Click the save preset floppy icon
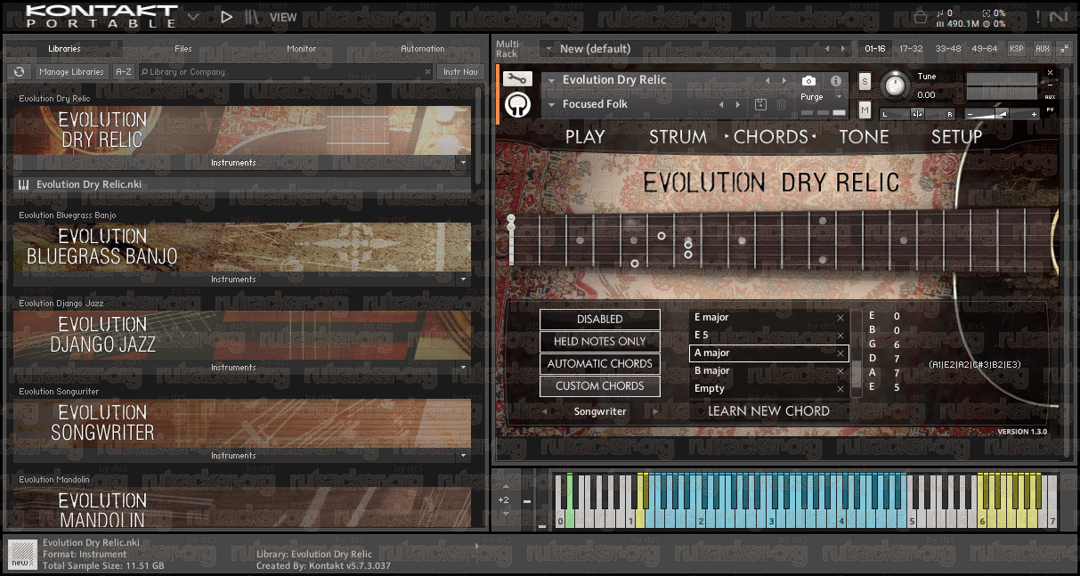Viewport: 1080px width, 576px height. point(760,104)
